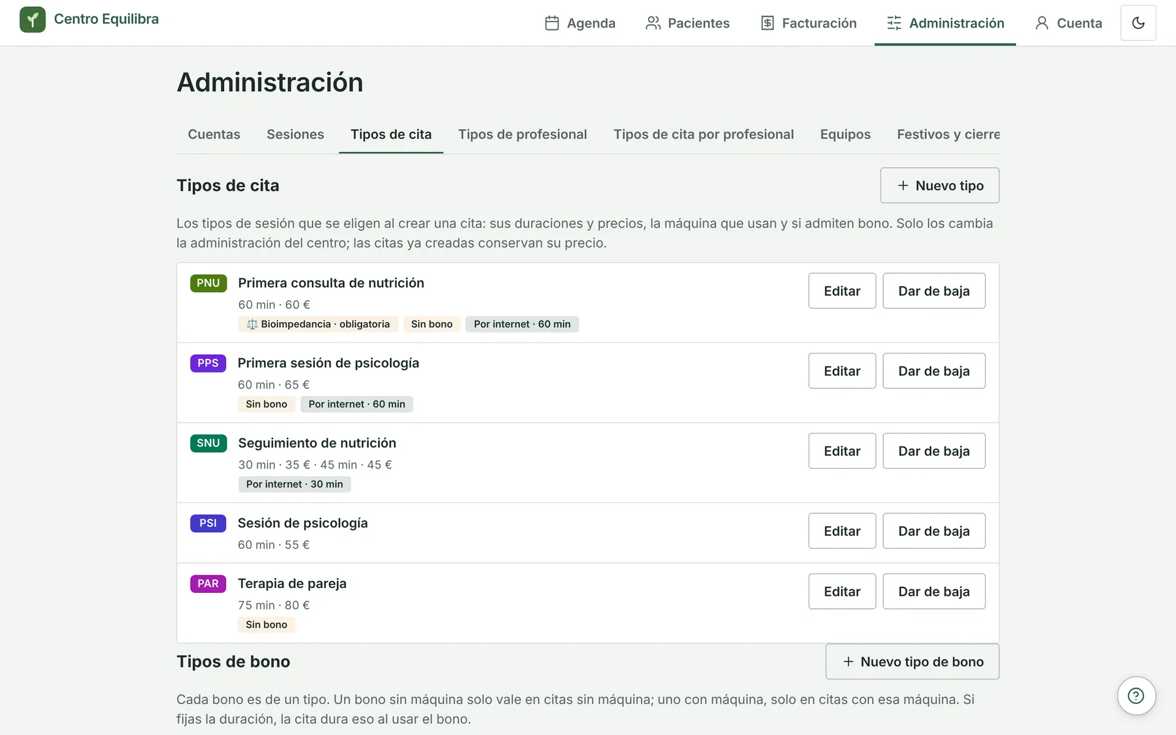This screenshot has height=735, width=1176.
Task: Dar de baja Terapia de pareja
Action: [933, 592]
